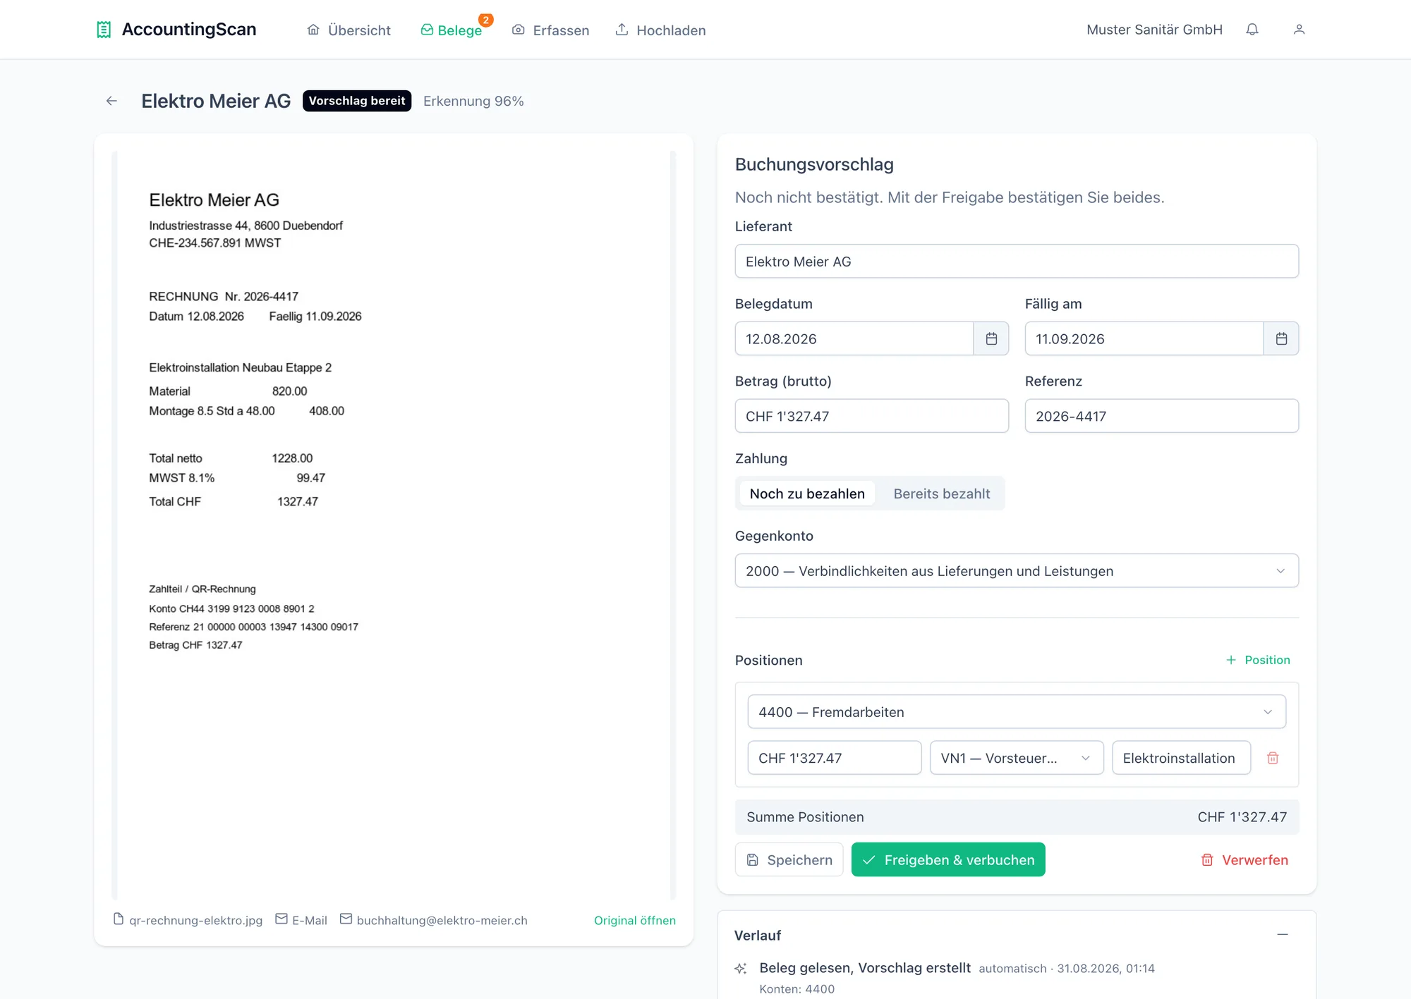1411x999 pixels.
Task: Open the notifications bell
Action: 1252,30
